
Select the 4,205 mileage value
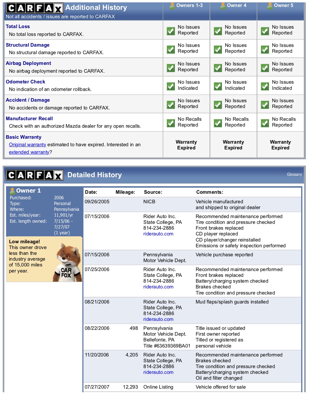132,355
